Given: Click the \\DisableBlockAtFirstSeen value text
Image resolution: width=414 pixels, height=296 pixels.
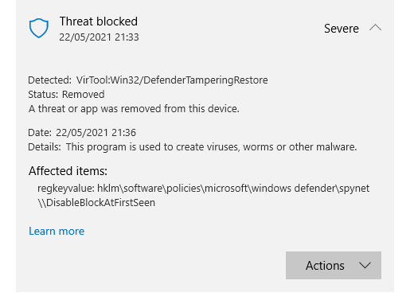Looking at the screenshot, I should (96, 203).
